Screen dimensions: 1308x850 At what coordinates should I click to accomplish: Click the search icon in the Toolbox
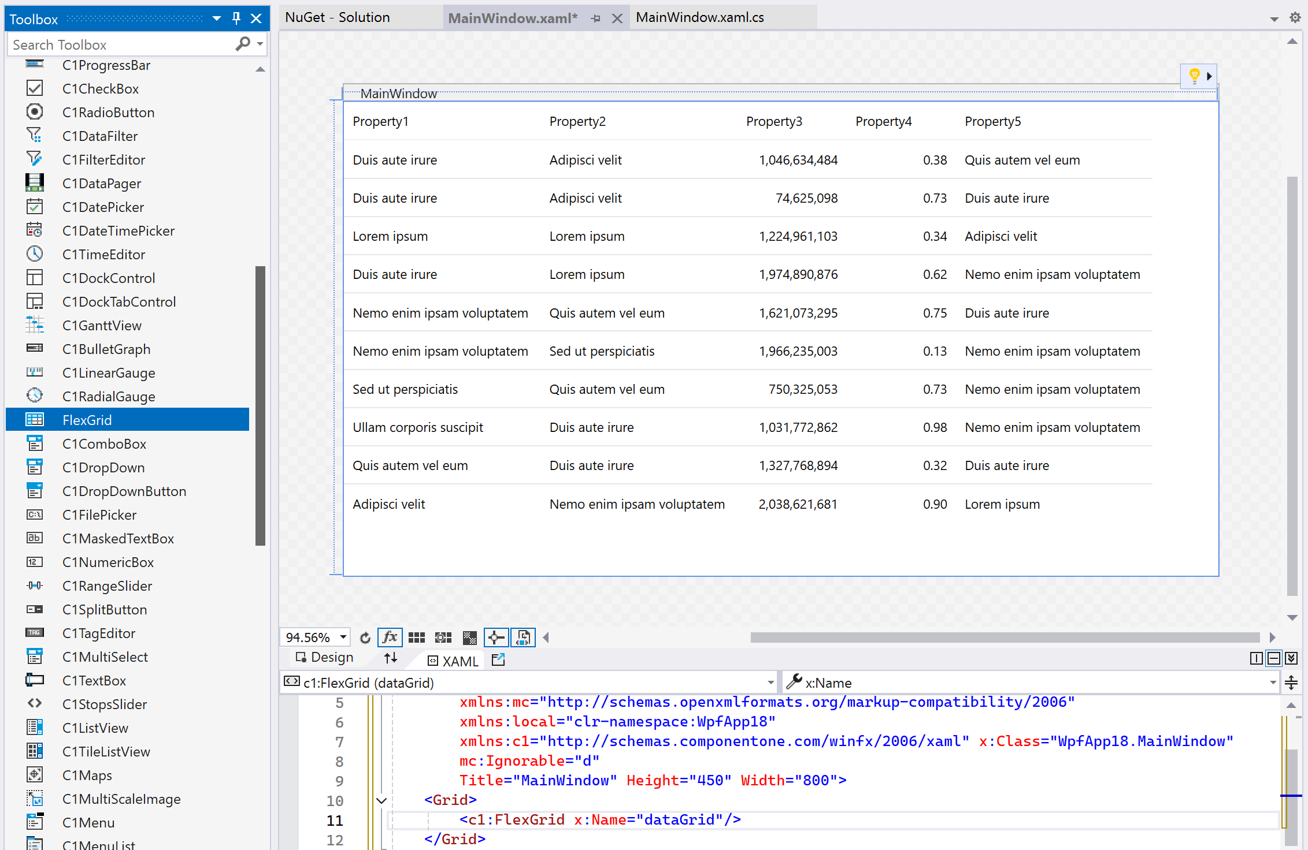(x=244, y=44)
